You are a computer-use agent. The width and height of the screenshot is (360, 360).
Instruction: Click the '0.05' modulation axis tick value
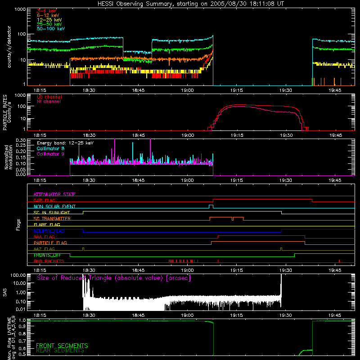[21, 170]
